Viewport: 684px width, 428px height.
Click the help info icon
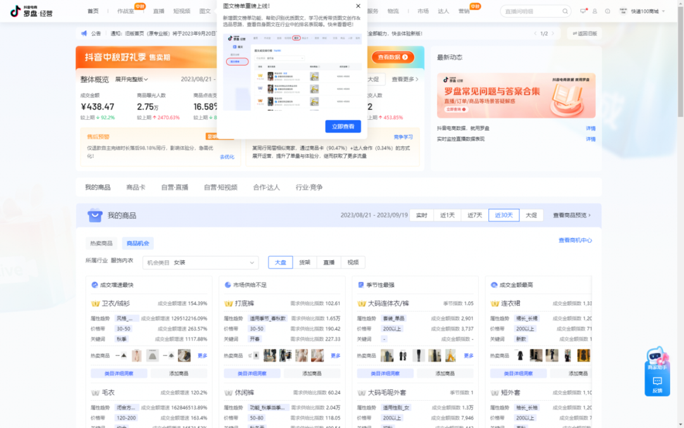tap(607, 11)
